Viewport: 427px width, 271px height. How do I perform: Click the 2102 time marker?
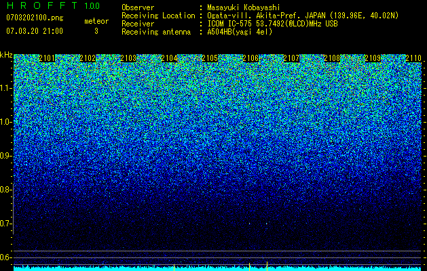88,58
